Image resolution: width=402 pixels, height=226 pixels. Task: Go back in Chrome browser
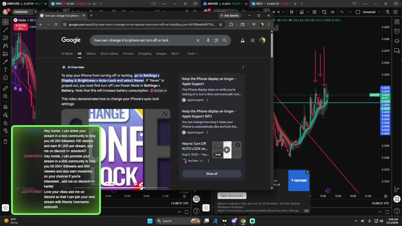click(41, 24)
